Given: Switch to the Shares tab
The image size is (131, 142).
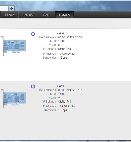Looking at the screenshot, I should point(10,15).
